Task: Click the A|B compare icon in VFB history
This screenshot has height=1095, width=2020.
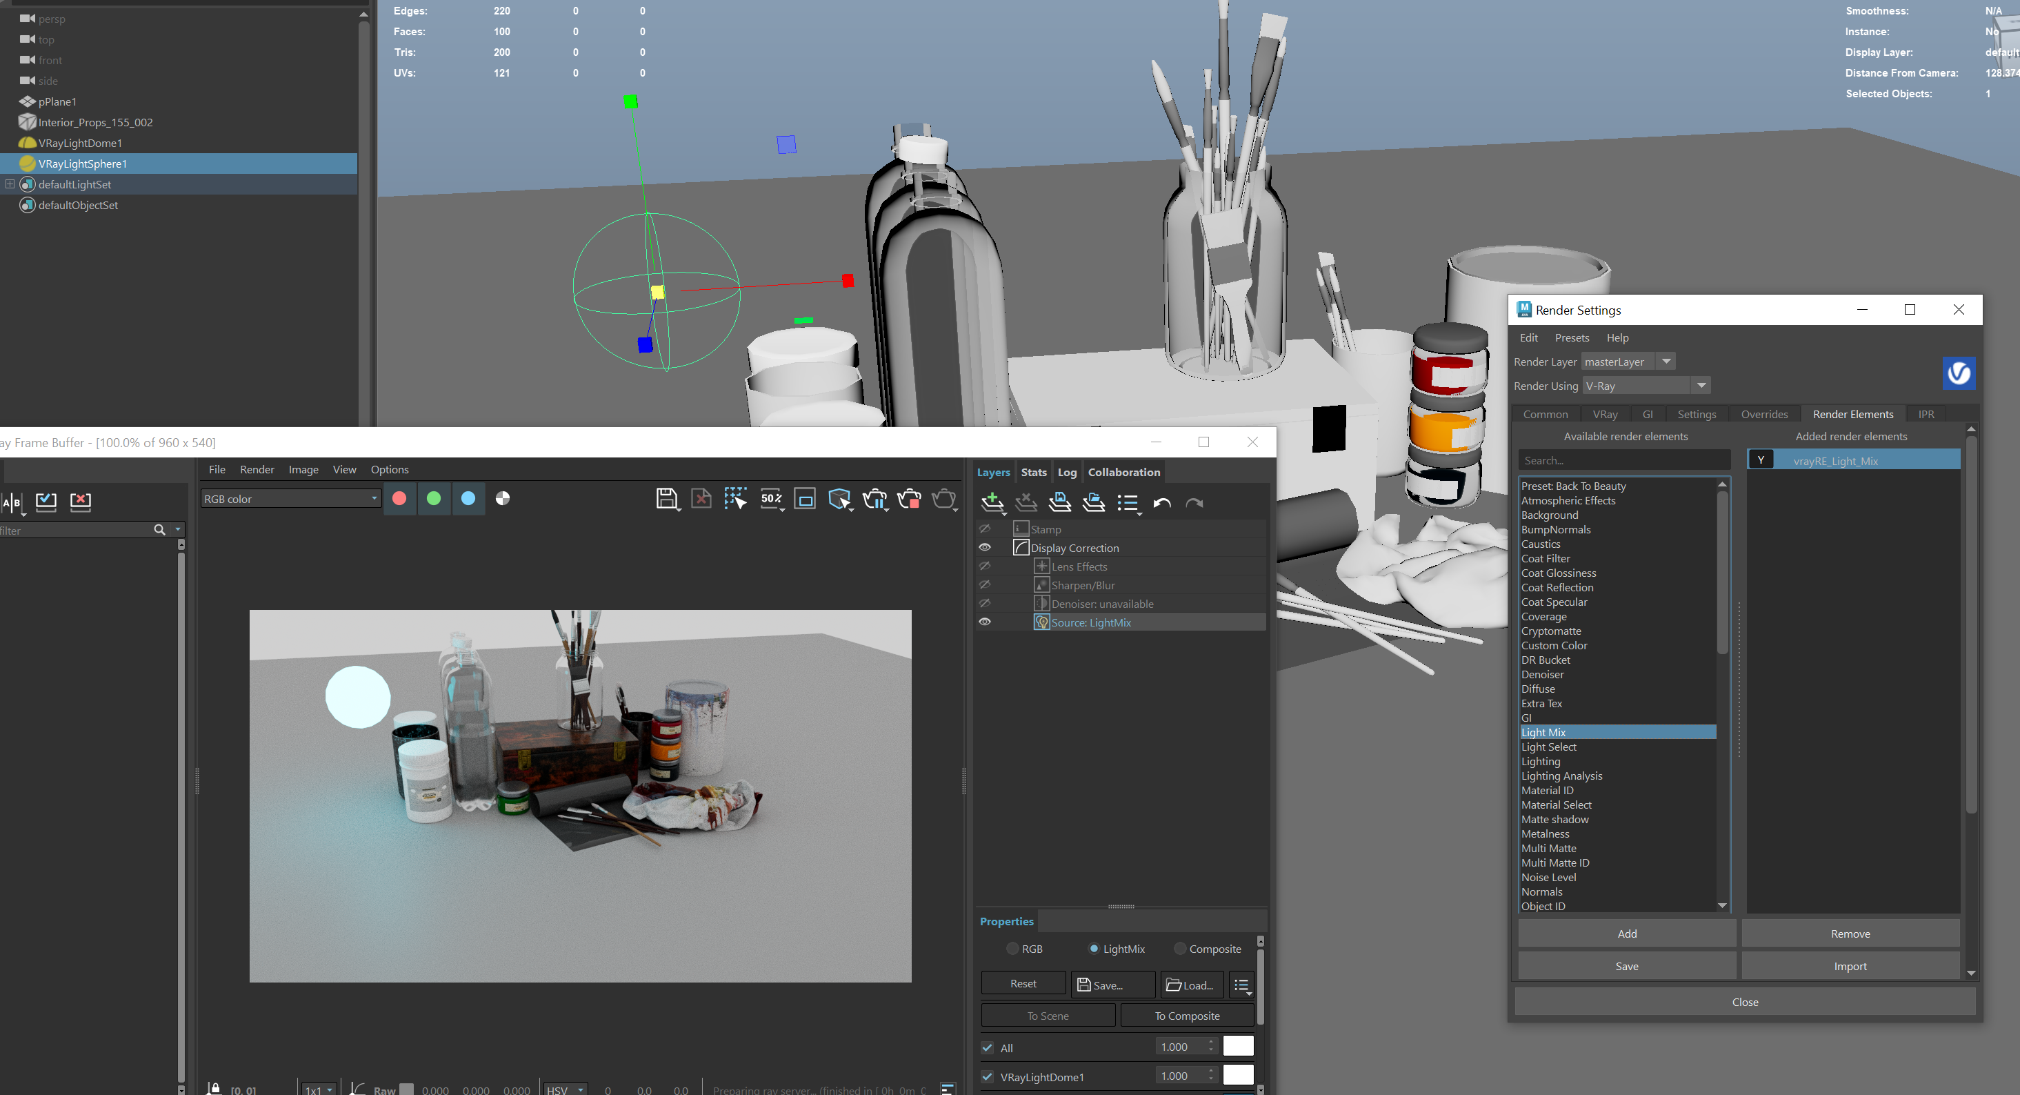Action: click(12, 502)
